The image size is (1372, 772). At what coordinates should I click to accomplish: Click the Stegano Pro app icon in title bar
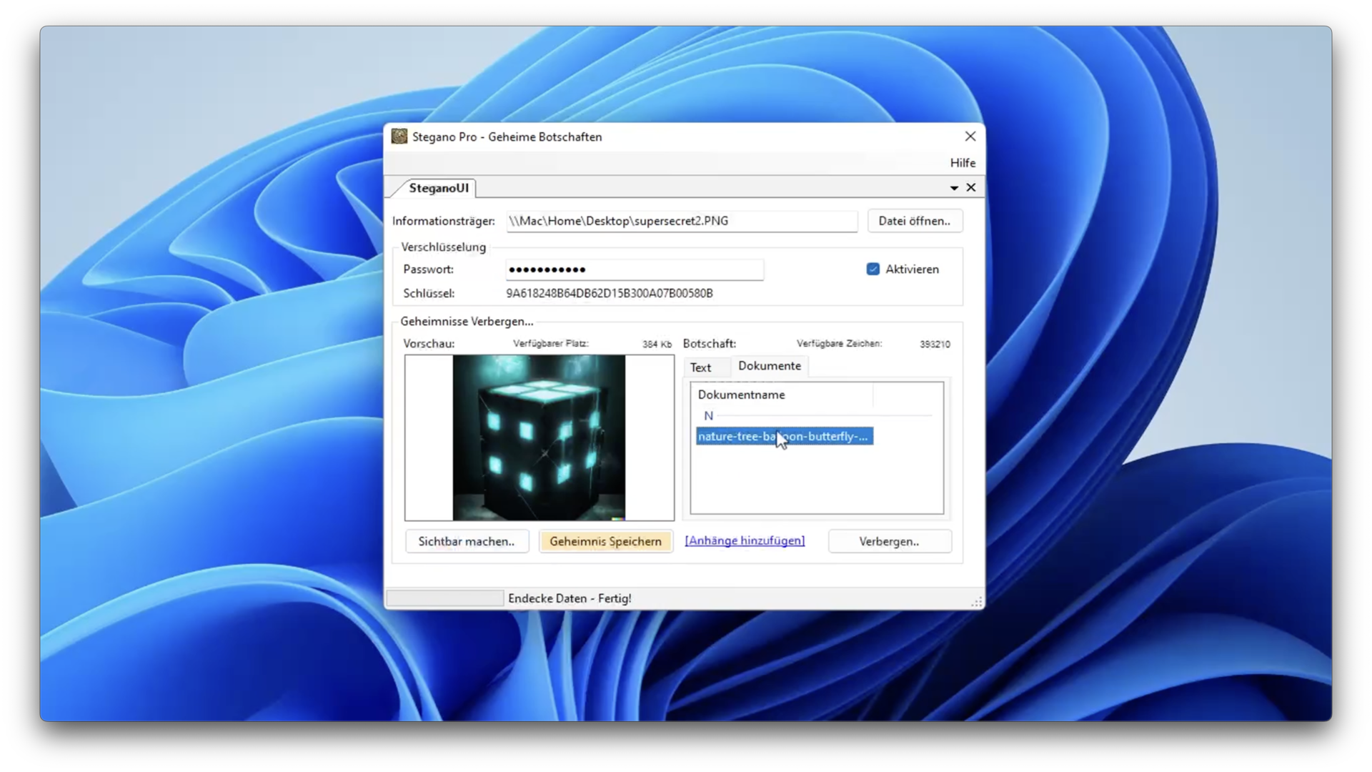(x=399, y=137)
